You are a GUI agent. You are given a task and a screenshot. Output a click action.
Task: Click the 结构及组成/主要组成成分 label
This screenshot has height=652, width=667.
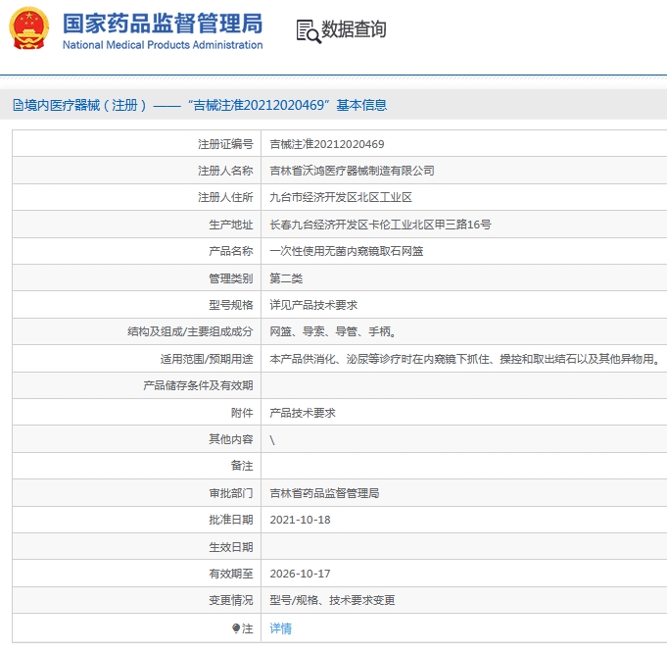[190, 331]
